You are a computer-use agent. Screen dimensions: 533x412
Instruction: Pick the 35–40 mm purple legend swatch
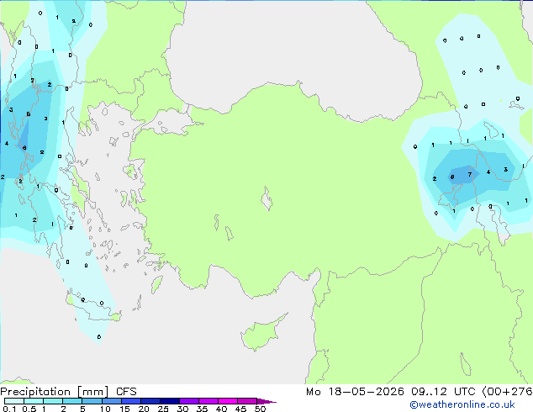coord(208,401)
